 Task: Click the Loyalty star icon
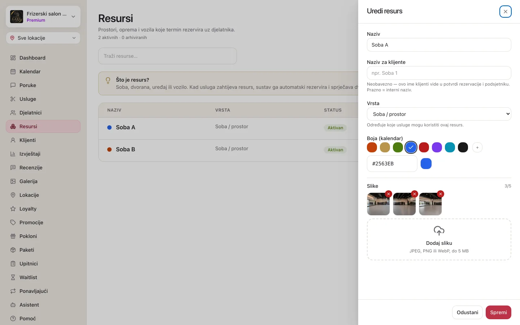point(13,209)
